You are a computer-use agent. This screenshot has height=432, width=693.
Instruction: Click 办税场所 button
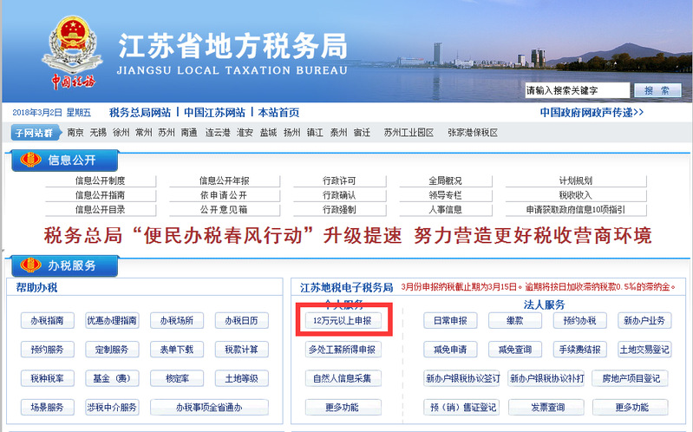pos(177,321)
